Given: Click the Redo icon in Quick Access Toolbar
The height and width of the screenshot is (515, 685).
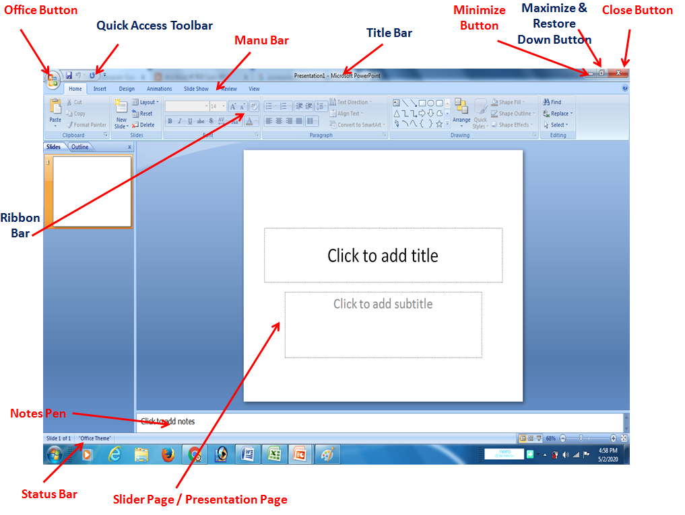Looking at the screenshot, I should [92, 75].
